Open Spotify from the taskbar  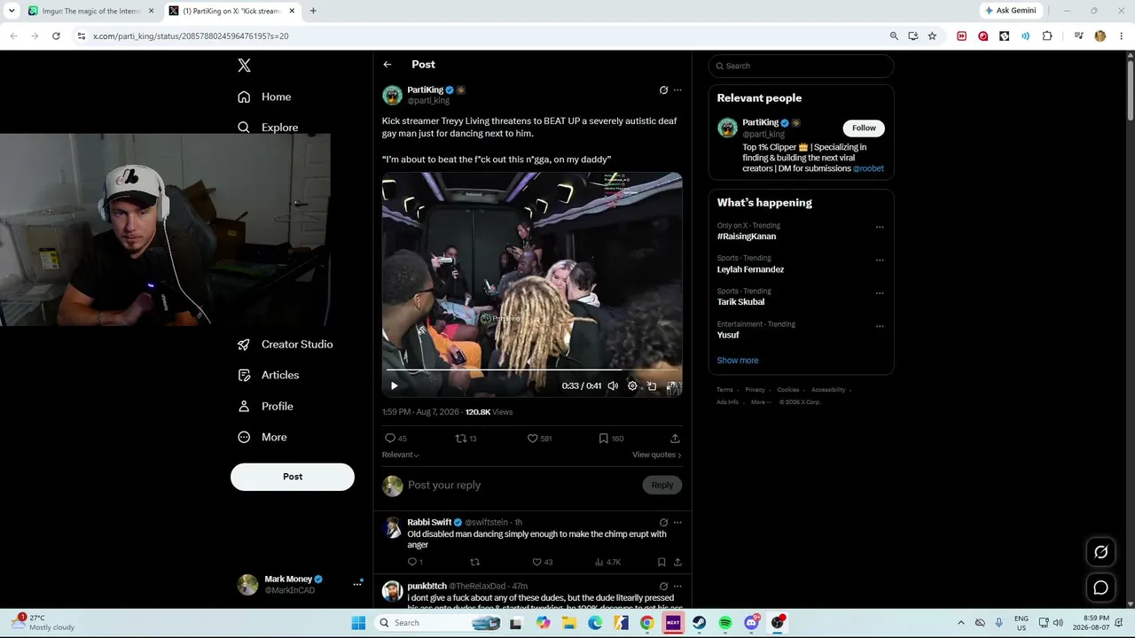coord(725,623)
